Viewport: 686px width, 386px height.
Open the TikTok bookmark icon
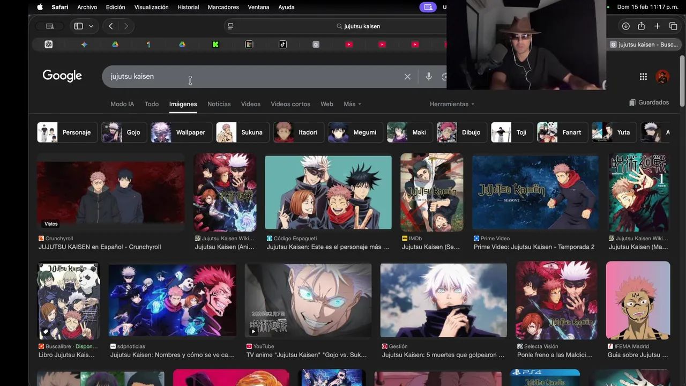click(282, 44)
